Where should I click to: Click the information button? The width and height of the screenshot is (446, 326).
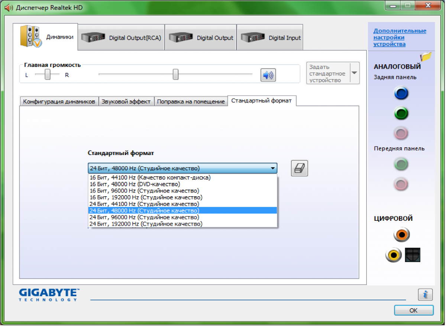click(425, 294)
